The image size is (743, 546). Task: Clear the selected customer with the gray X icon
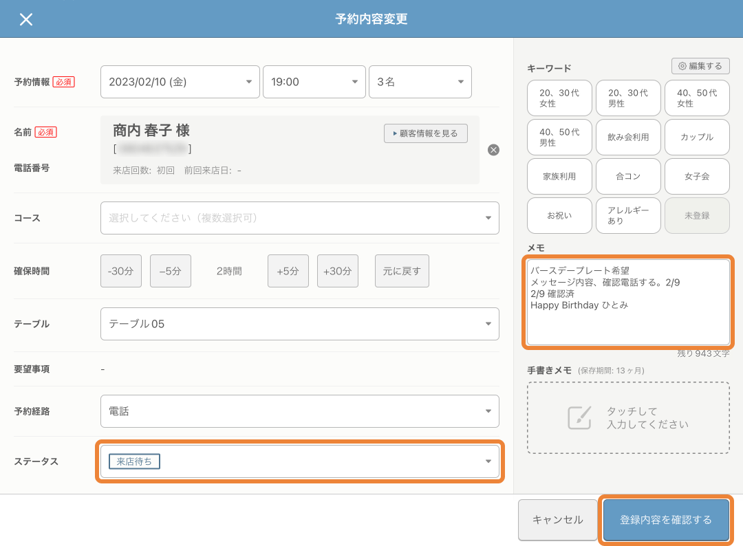click(493, 150)
